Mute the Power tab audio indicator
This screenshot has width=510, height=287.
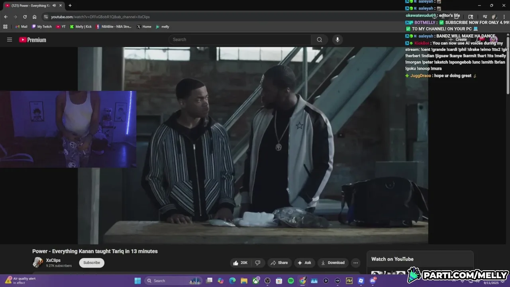click(54, 6)
